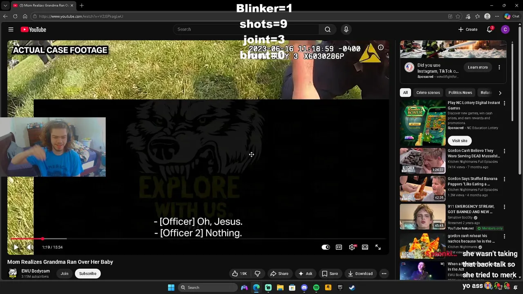Open options for the NC Lottery ad
The image size is (523, 294).
click(x=504, y=103)
